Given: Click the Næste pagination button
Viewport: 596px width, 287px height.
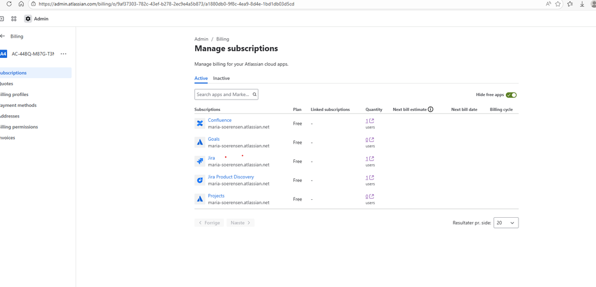Looking at the screenshot, I should point(240,223).
